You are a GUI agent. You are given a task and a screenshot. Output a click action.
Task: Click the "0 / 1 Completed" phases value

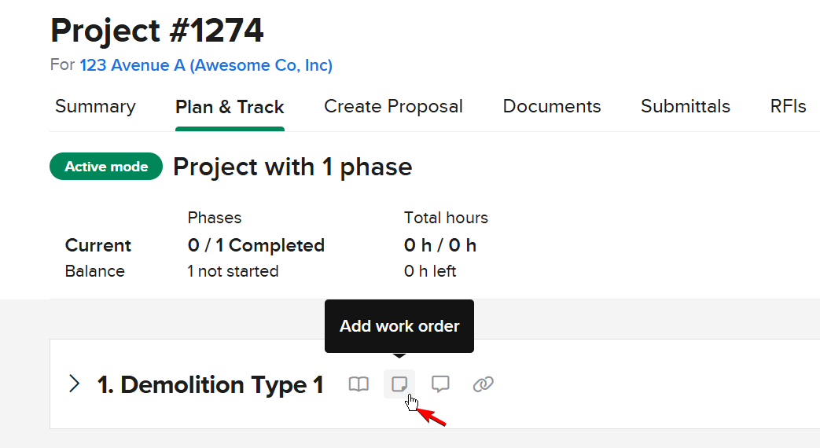pos(256,245)
